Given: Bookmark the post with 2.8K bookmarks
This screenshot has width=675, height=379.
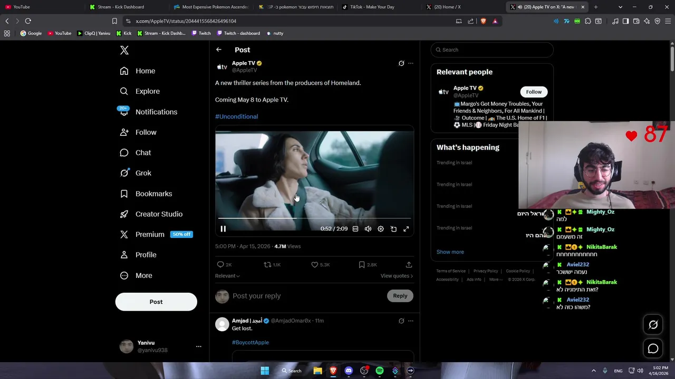Looking at the screenshot, I should [x=367, y=265].
